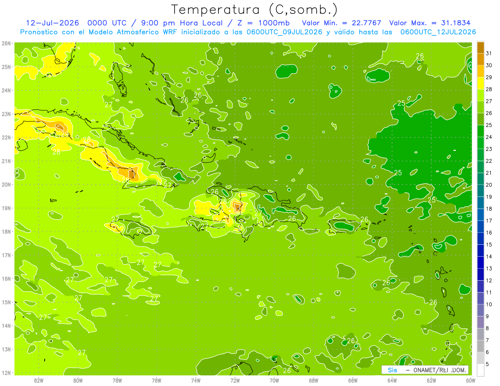Click the legend value "11"

tap(489, 292)
